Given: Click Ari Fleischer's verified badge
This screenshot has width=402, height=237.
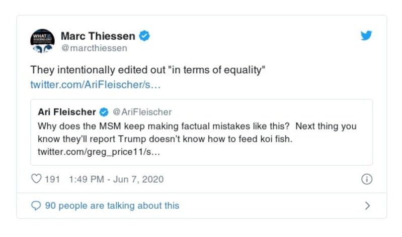Looking at the screenshot, I should click(105, 112).
